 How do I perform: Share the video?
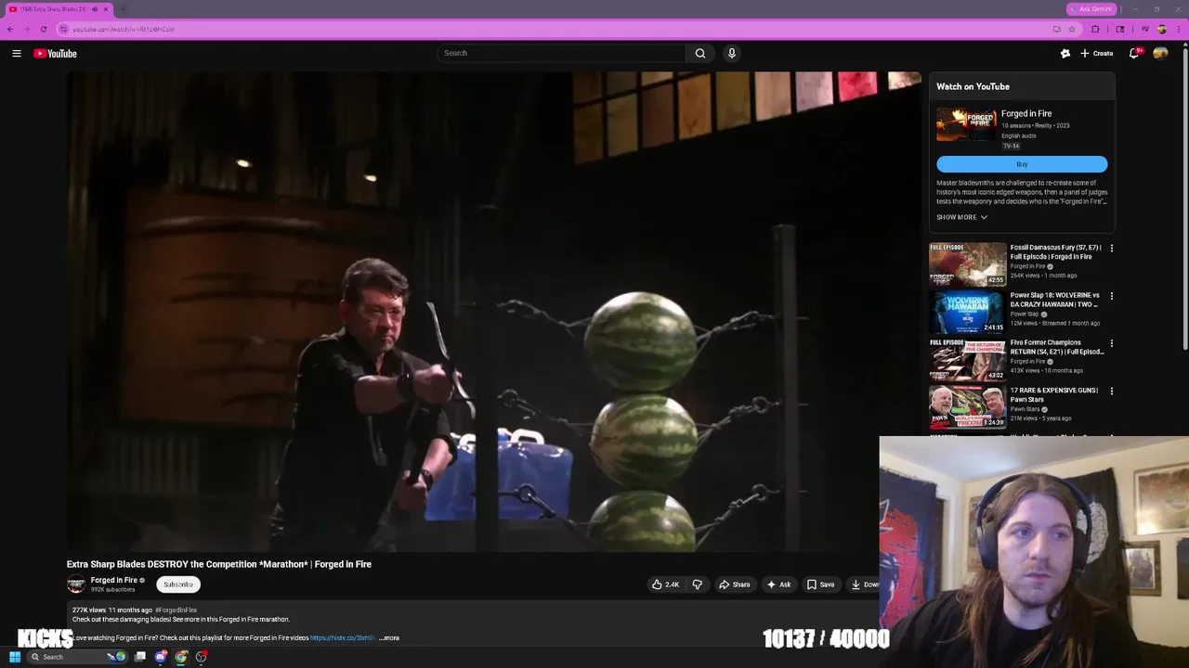734,584
